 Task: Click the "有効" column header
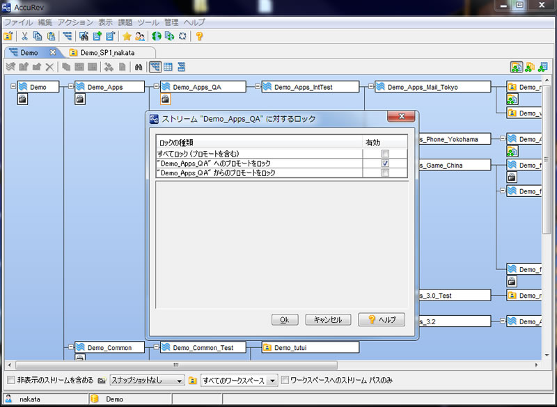click(x=385, y=143)
